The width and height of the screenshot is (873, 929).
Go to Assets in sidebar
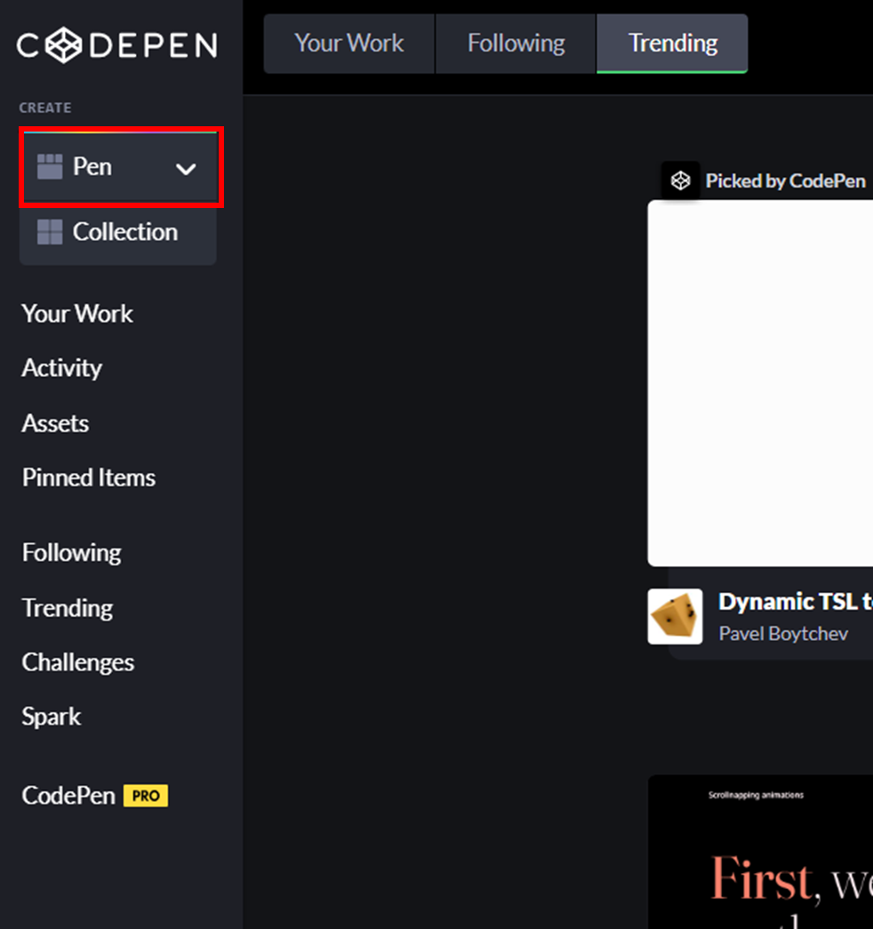click(x=55, y=424)
